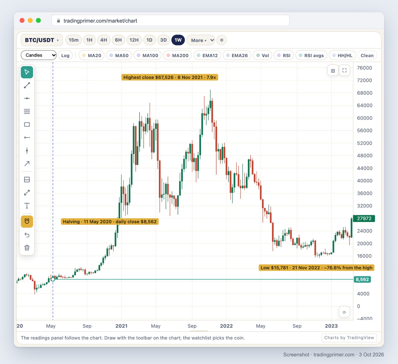Click the 40000 price axis label
Image resolution: width=398 pixels, height=364 pixels.
pyautogui.click(x=365, y=181)
